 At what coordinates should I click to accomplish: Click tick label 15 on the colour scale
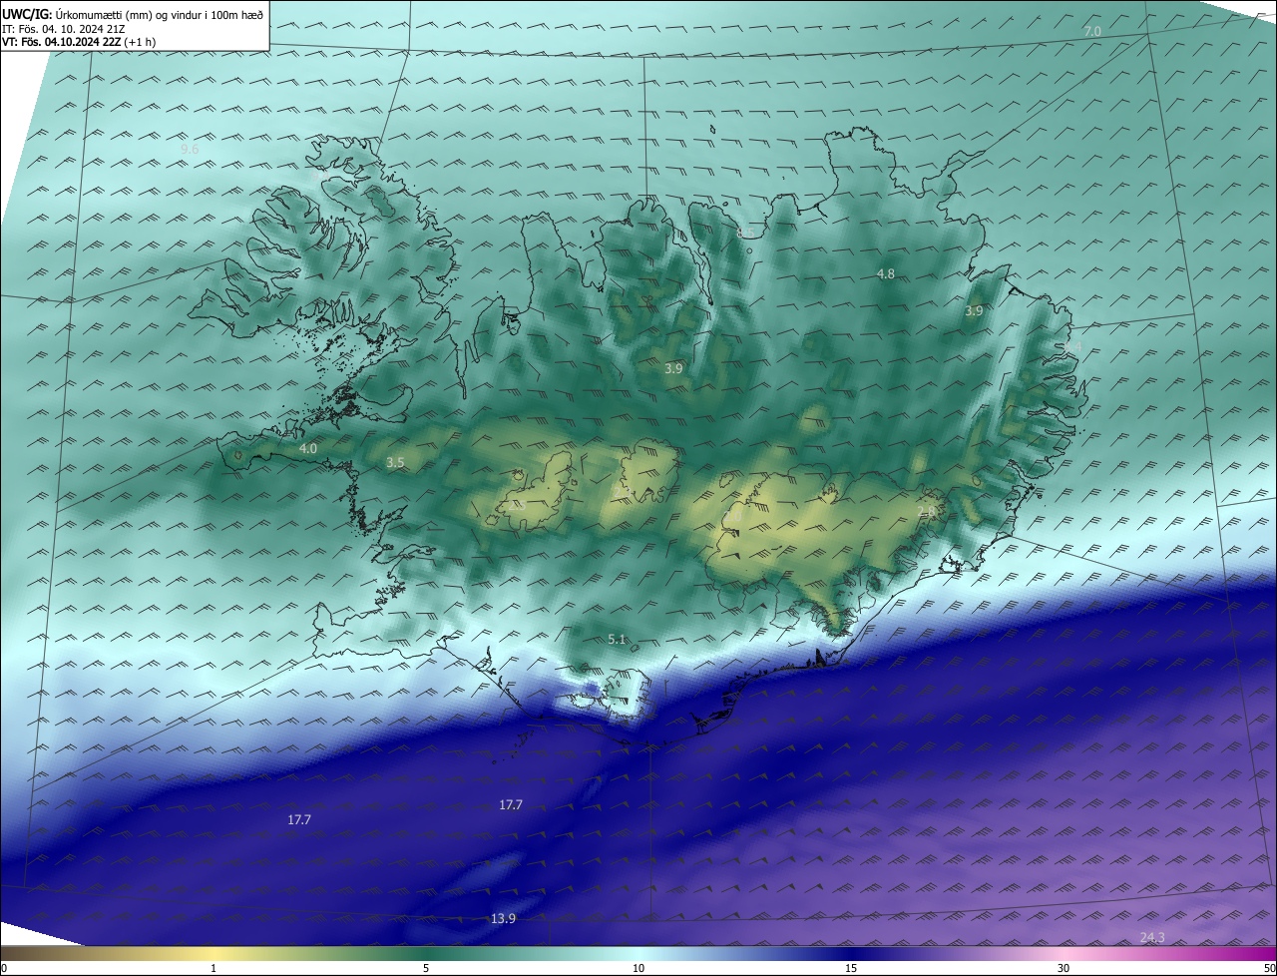pos(851,969)
